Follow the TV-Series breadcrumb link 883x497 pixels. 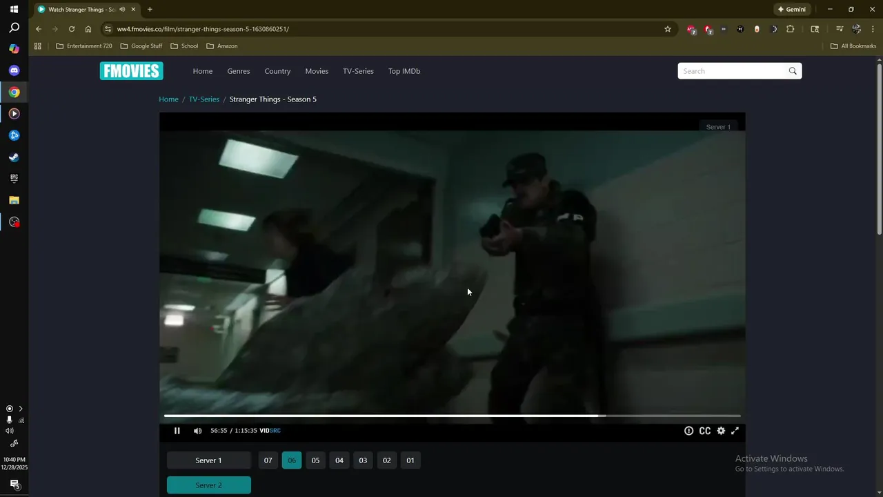tap(204, 99)
